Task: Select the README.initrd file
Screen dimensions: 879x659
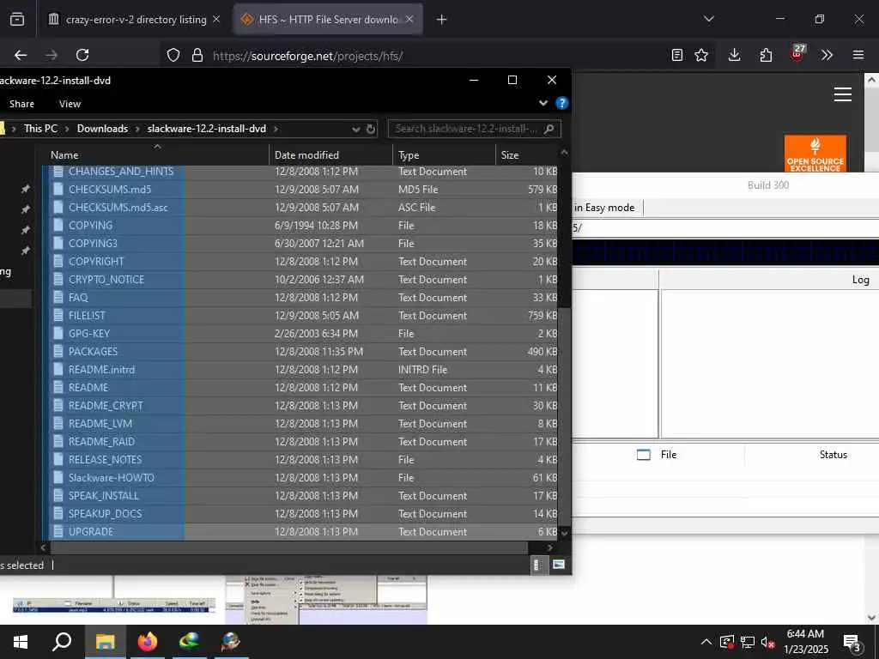Action: 101,369
